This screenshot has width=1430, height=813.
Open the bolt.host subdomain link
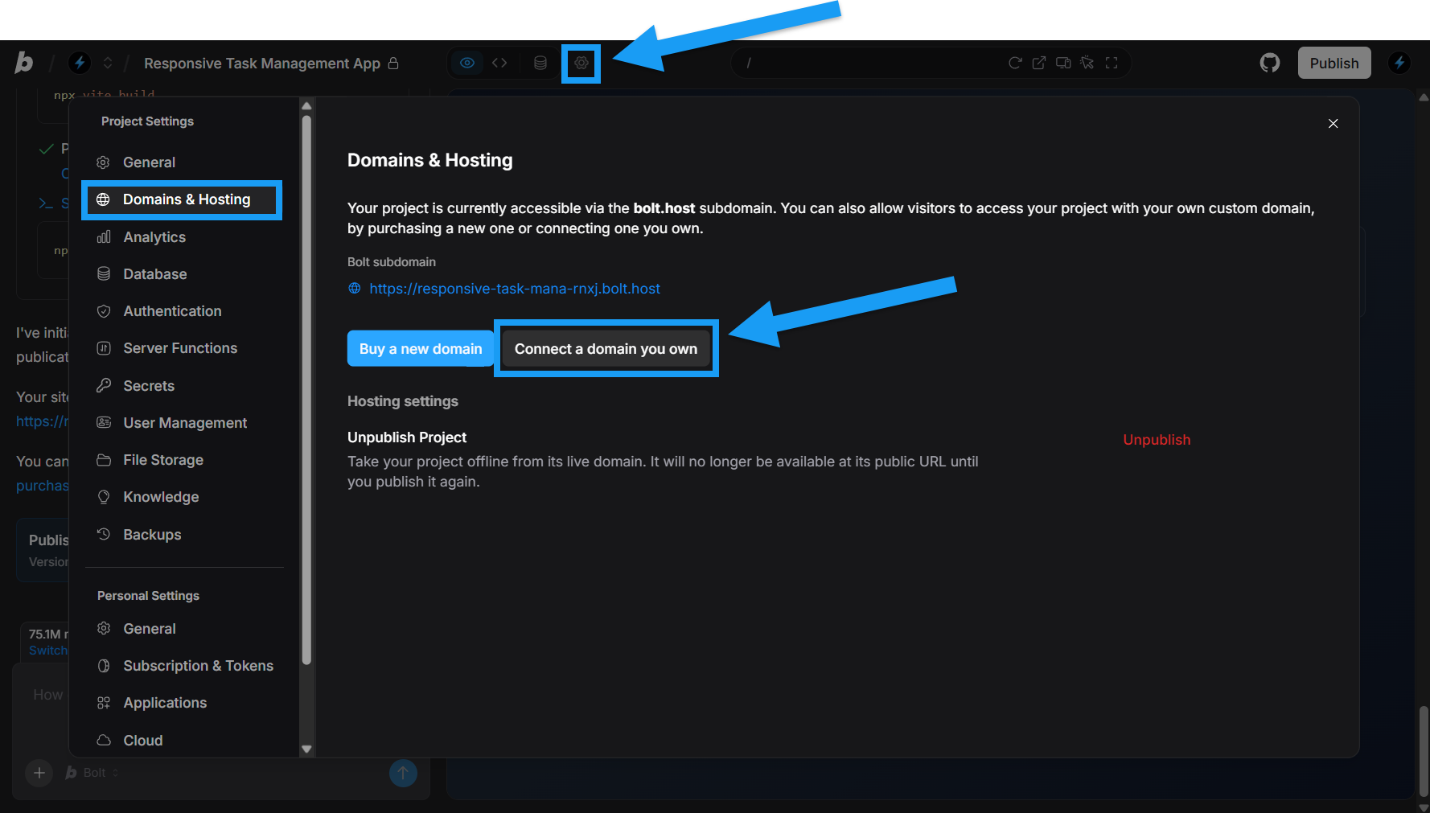point(515,289)
